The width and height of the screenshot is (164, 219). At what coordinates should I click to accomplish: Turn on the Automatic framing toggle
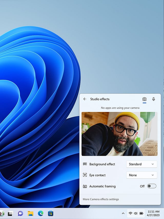(x=151, y=186)
